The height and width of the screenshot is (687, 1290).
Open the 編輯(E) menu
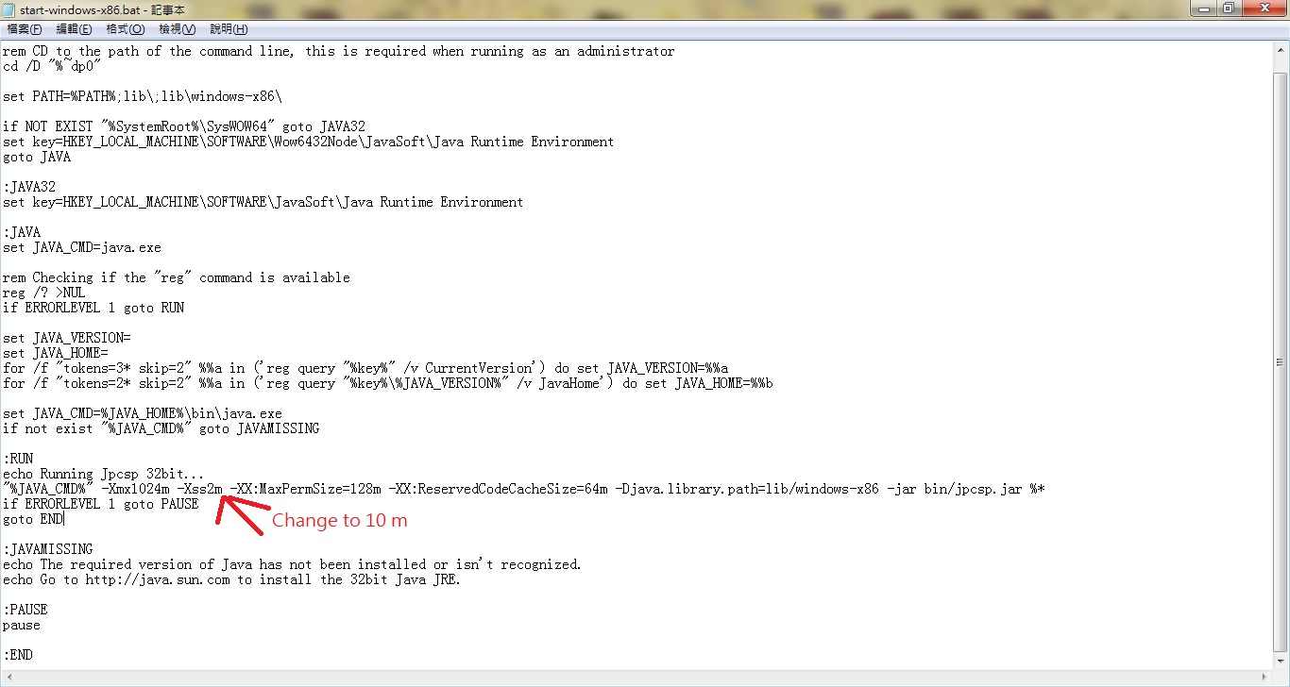[74, 29]
